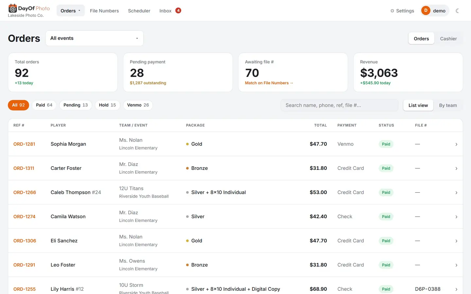Click the Total column header

click(321, 125)
